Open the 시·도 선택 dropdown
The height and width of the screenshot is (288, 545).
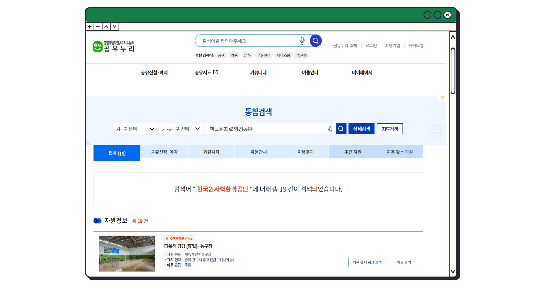[x=135, y=129]
